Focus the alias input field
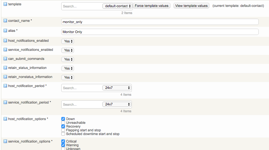Viewport: 269px width, 150px height. tap(160, 32)
